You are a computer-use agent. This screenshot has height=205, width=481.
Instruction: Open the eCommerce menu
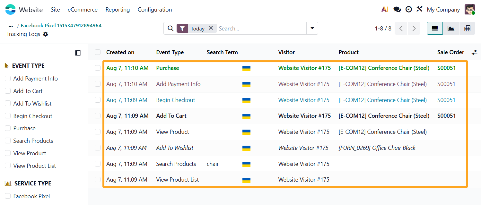click(83, 10)
